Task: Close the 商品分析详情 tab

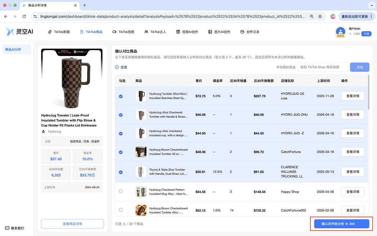Action: click(75, 5)
